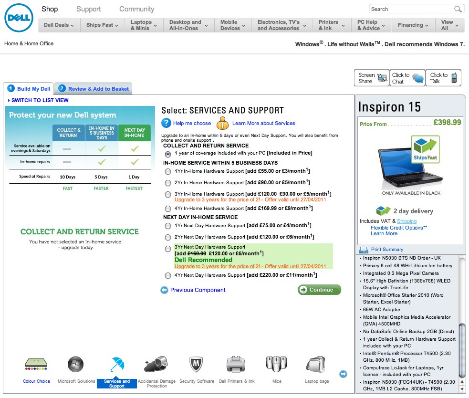Image resolution: width=469 pixels, height=398 pixels.
Task: Open the Support top navigation item
Action: (88, 9)
